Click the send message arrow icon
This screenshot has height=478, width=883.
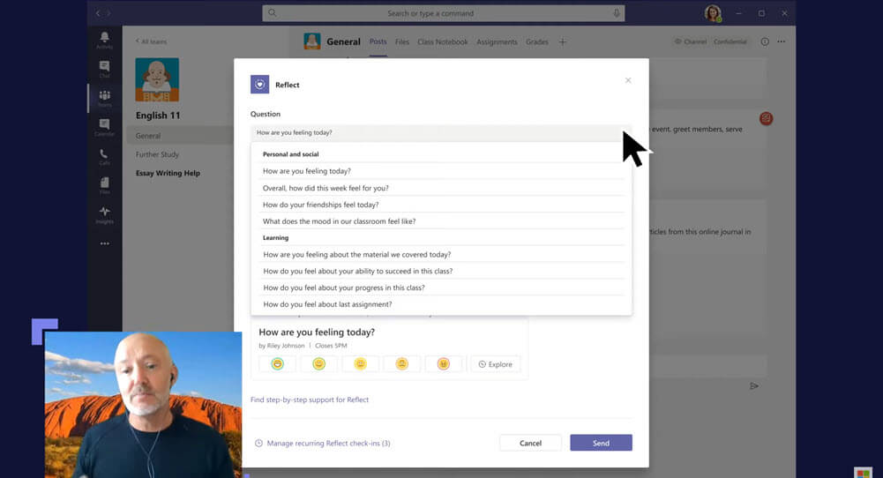(x=754, y=385)
